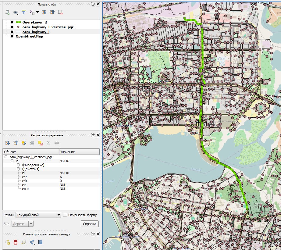Image resolution: width=281 pixels, height=250 pixels.
Task: Click the green QueryLayer_2 symbol swatch
Action: (x=18, y=22)
